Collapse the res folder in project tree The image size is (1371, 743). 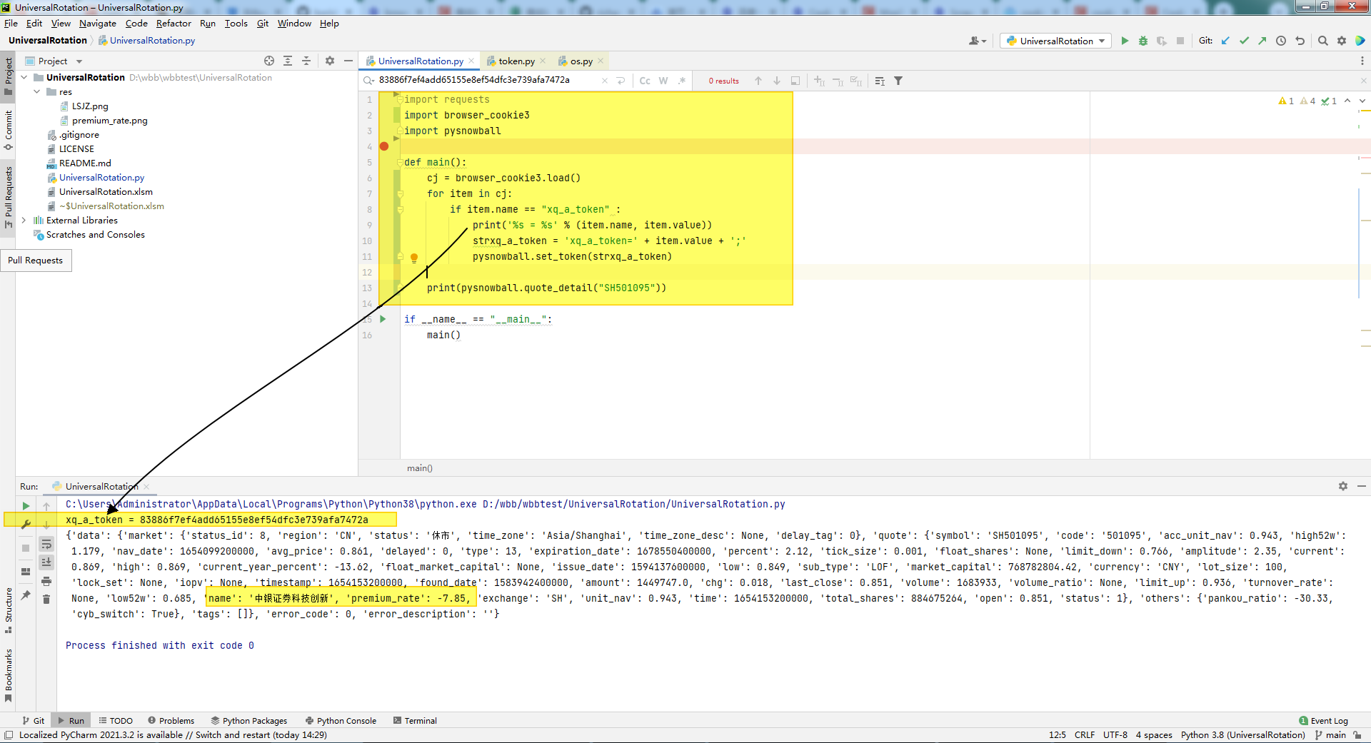37,92
